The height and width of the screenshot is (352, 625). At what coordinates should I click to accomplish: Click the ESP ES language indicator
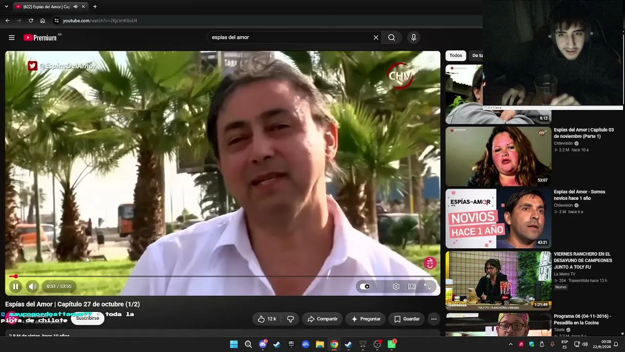(x=564, y=344)
